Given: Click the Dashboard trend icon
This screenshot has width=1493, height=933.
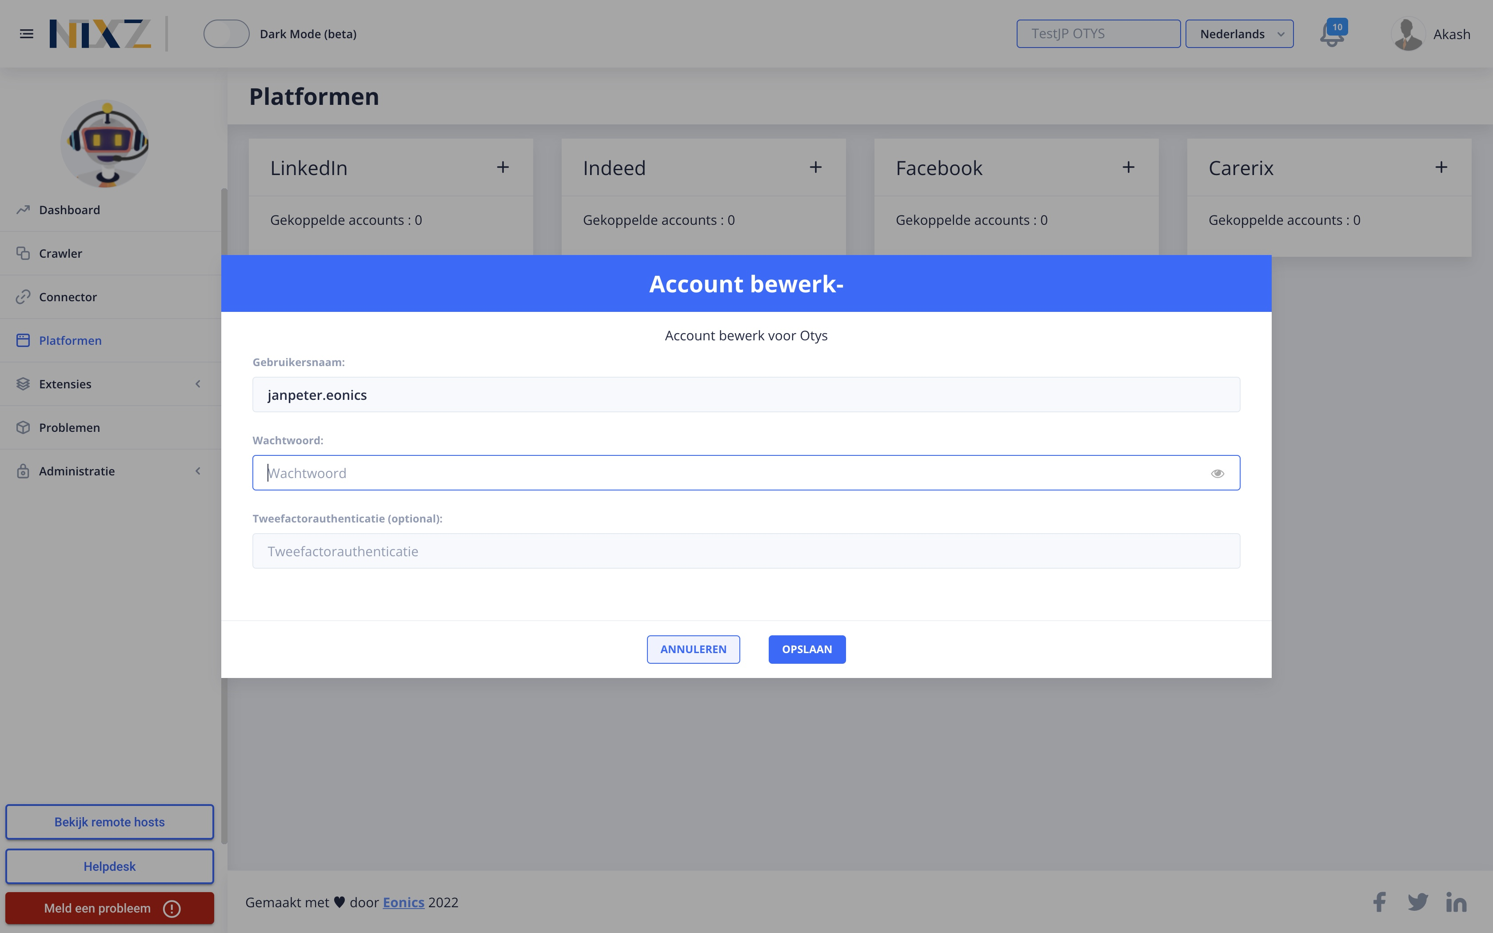Looking at the screenshot, I should tap(23, 210).
